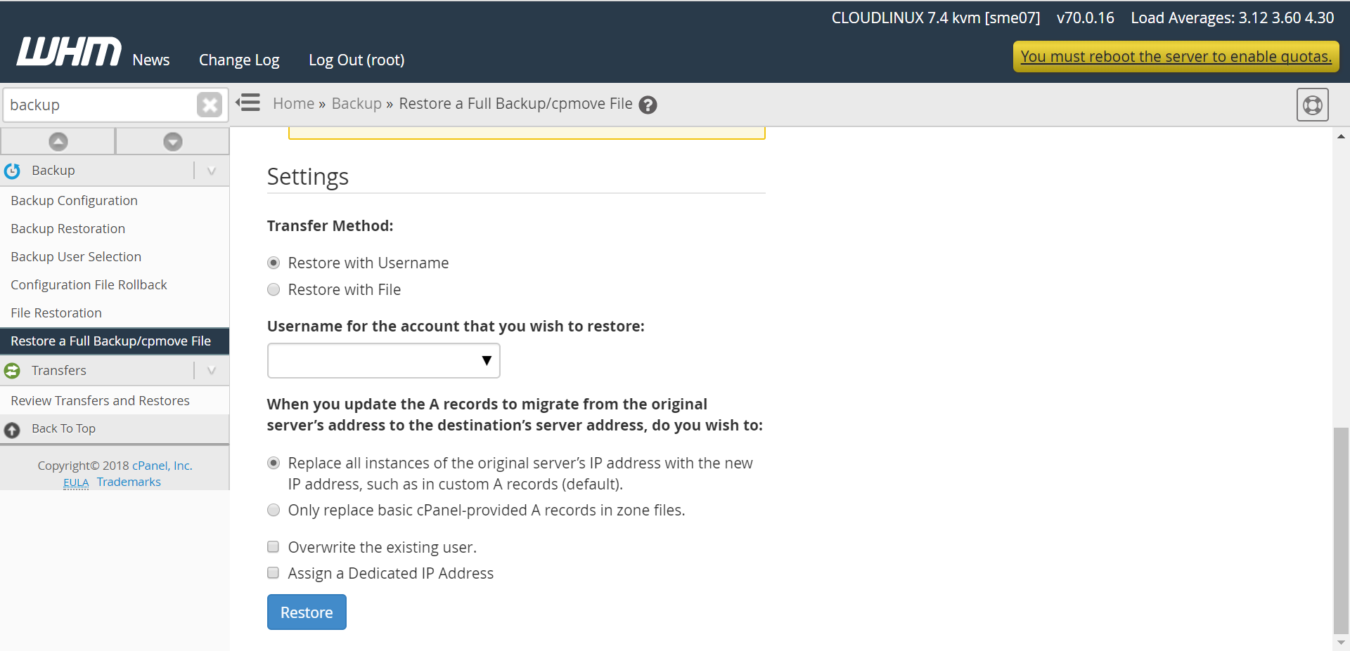The width and height of the screenshot is (1350, 651).
Task: Select the Restore with File radio option
Action: 274,290
